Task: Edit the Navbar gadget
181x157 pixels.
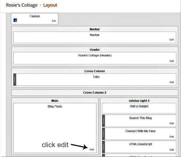Action: pos(172,40)
